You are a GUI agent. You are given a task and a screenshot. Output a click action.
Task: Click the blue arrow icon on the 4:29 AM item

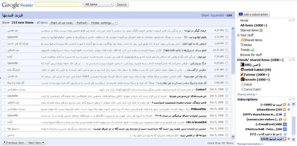pos(227,63)
